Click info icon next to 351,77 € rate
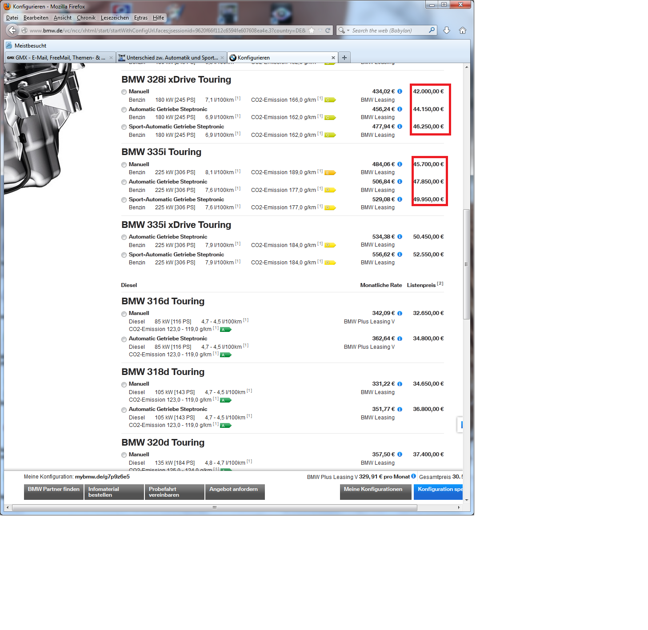Image resolution: width=648 pixels, height=630 pixels. (400, 409)
